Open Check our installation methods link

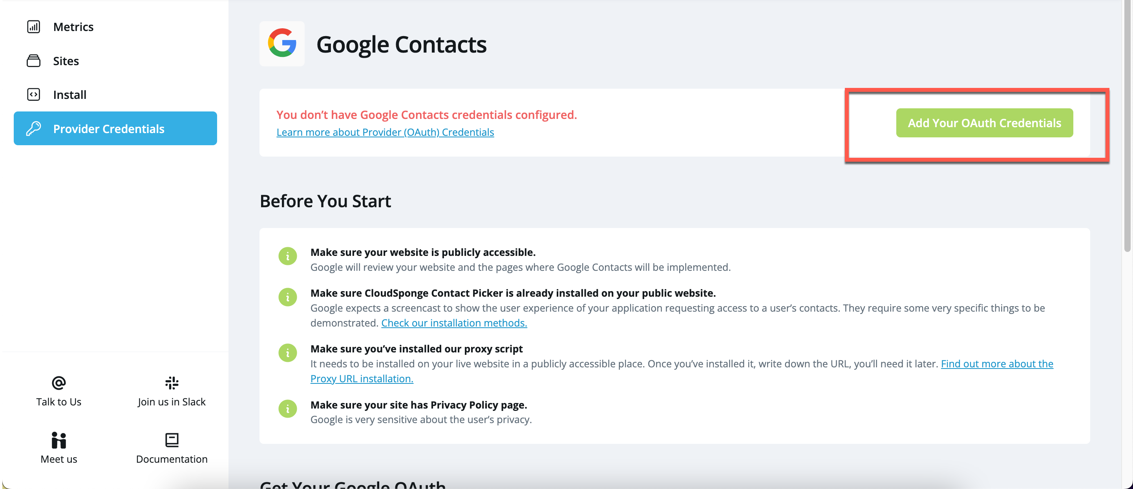(454, 323)
